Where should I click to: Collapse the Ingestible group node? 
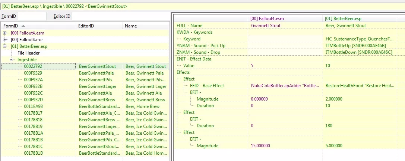pos(12,60)
